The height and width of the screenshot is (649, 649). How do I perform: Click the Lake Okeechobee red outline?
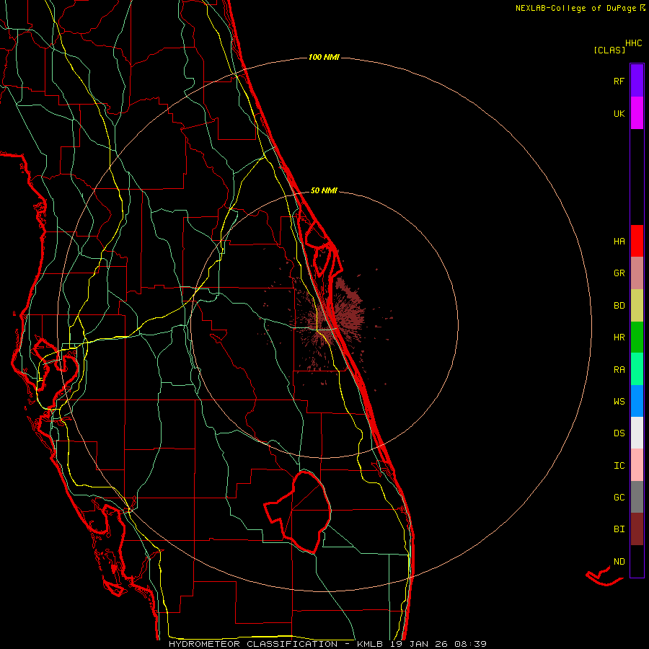298,511
